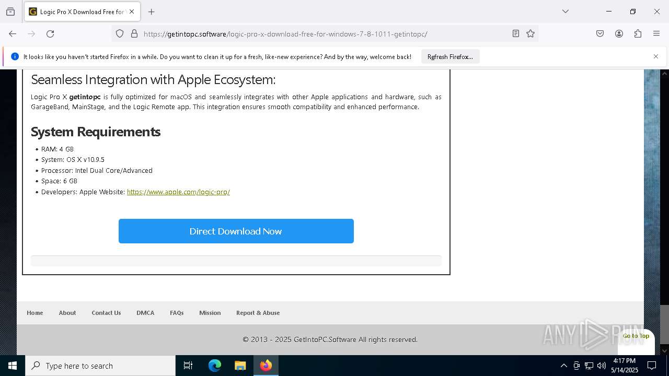The height and width of the screenshot is (376, 669).
Task: Open the Windows Start menu
Action: (13, 366)
